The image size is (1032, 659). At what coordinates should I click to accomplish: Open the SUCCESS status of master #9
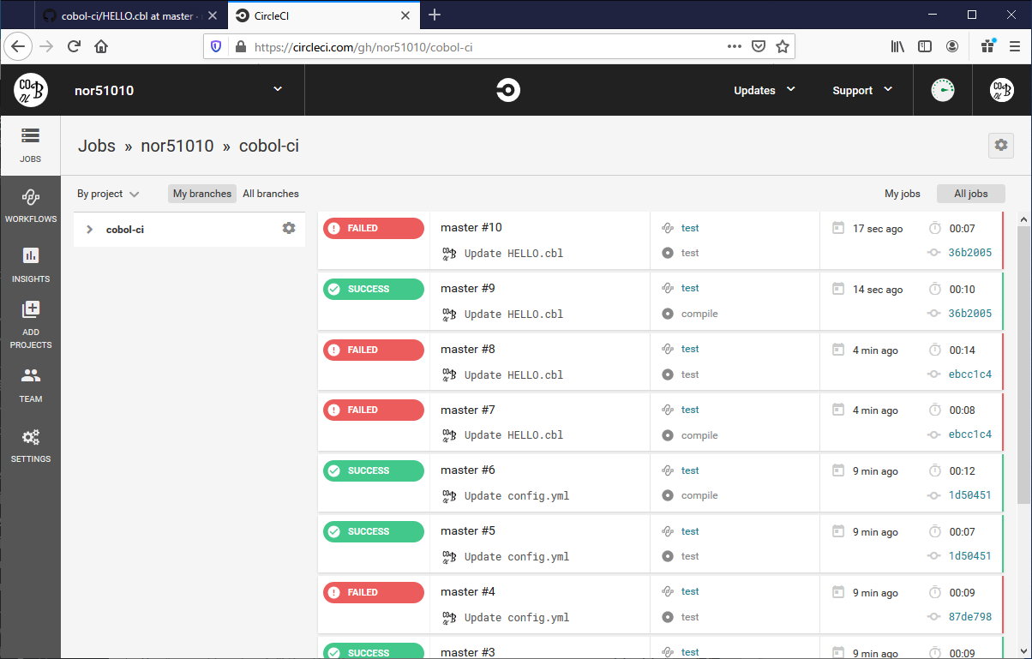(x=374, y=289)
